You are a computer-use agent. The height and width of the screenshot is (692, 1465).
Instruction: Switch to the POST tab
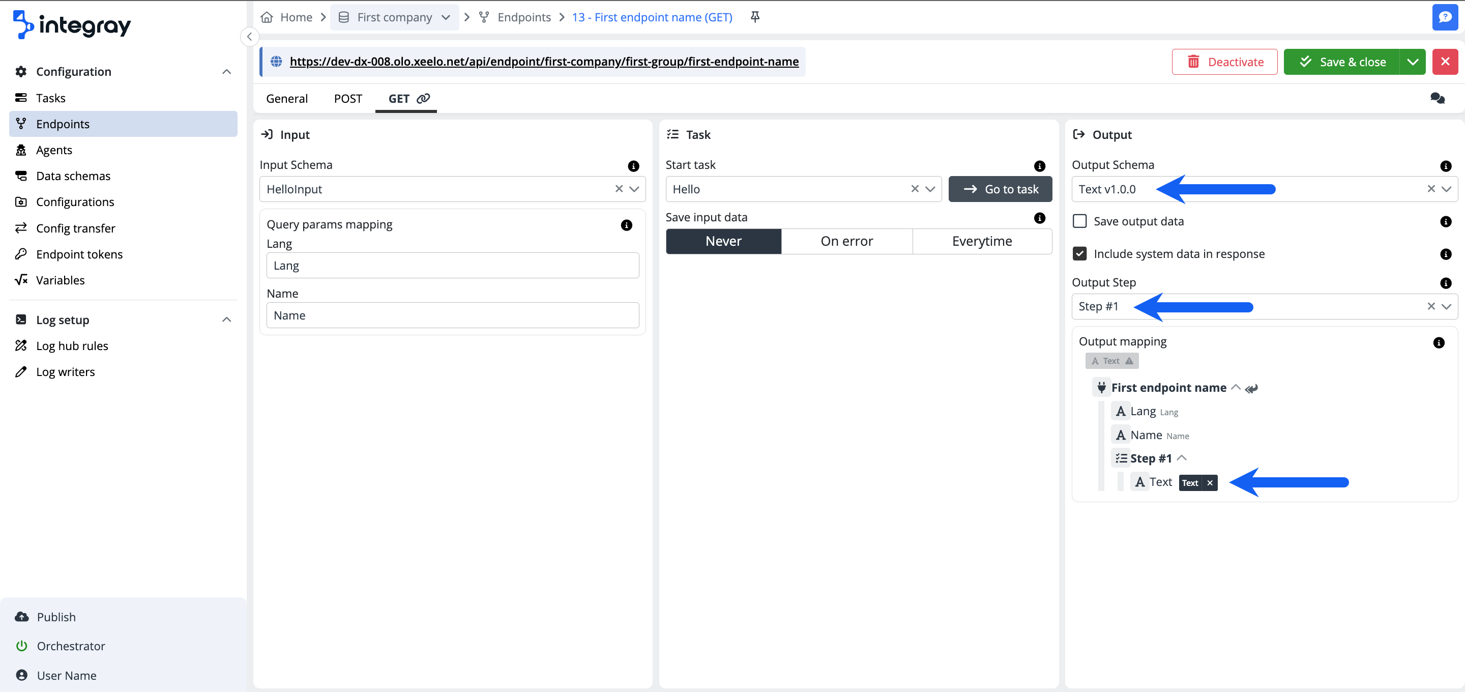347,99
